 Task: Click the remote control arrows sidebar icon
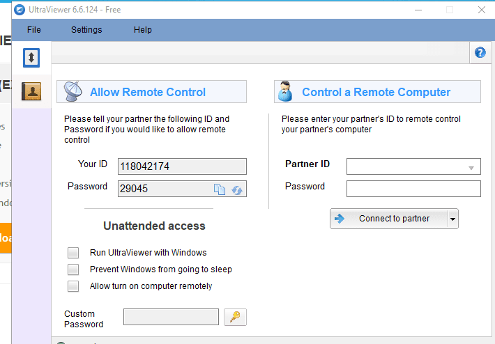(x=31, y=57)
